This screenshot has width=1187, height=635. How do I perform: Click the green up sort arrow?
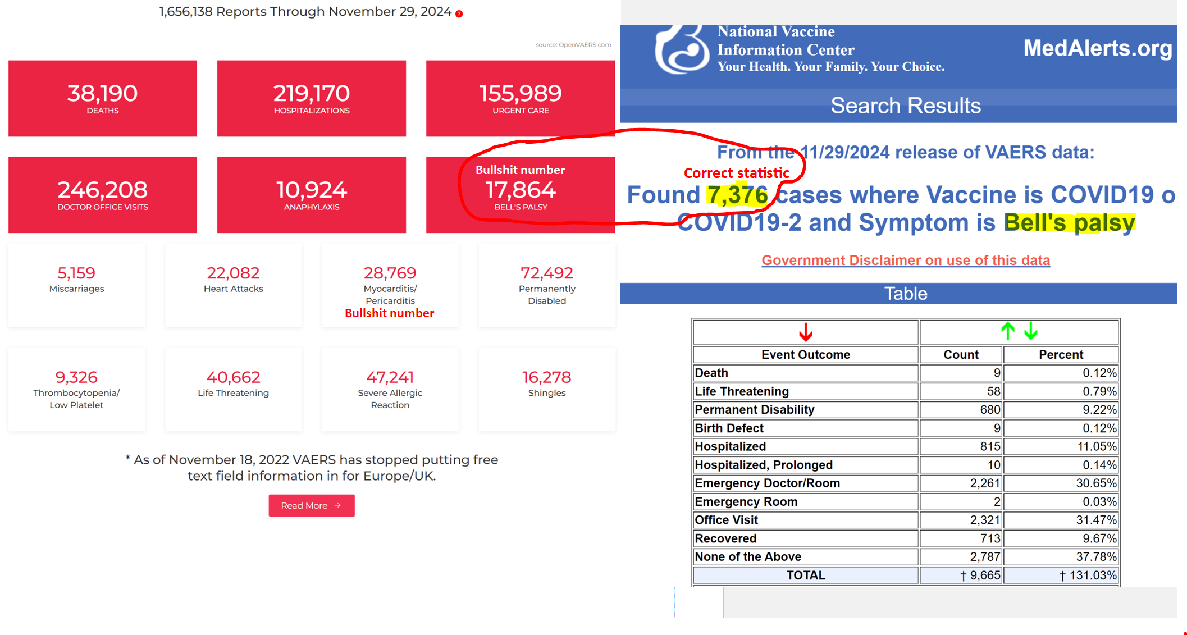[x=1008, y=331]
